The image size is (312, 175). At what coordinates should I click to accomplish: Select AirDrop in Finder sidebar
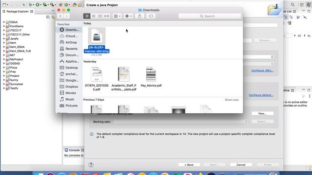click(x=69, y=42)
